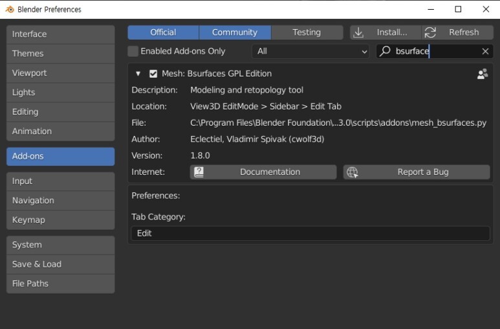Open the add-on Documentation button
Screen dimensions: 500x329
tap(263, 172)
